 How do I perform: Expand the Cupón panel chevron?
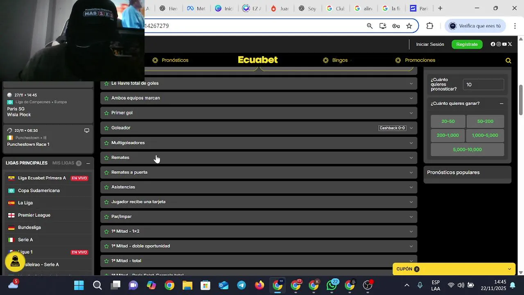509,269
